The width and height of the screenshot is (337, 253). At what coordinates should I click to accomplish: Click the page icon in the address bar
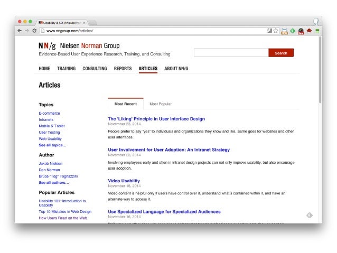43,31
